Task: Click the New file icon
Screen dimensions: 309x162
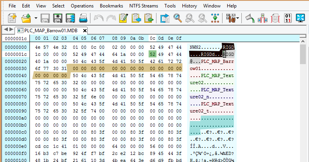Action: pyautogui.click(x=12, y=18)
